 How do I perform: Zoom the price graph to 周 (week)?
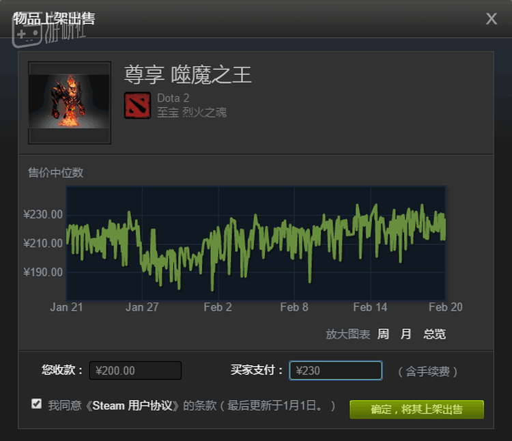[x=383, y=334]
